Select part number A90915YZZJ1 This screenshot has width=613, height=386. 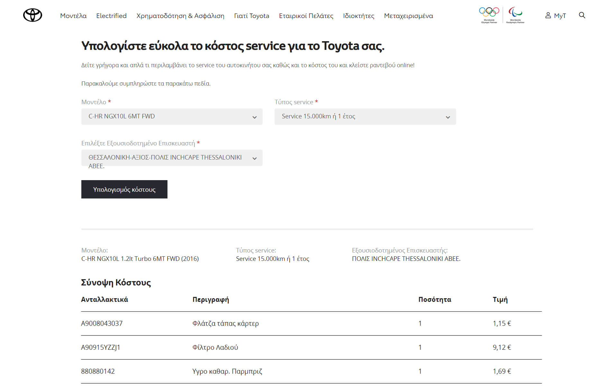[100, 347]
